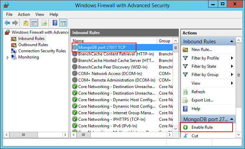245x149 pixels.
Task: Click the Export List toolbar icon
Action: [44, 23]
